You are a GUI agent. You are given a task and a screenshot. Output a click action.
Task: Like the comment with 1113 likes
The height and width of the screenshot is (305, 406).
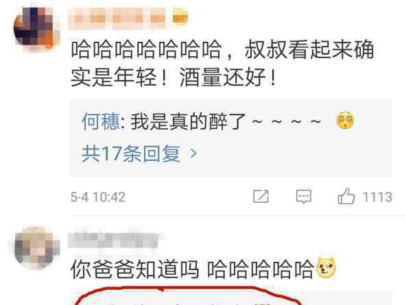346,196
